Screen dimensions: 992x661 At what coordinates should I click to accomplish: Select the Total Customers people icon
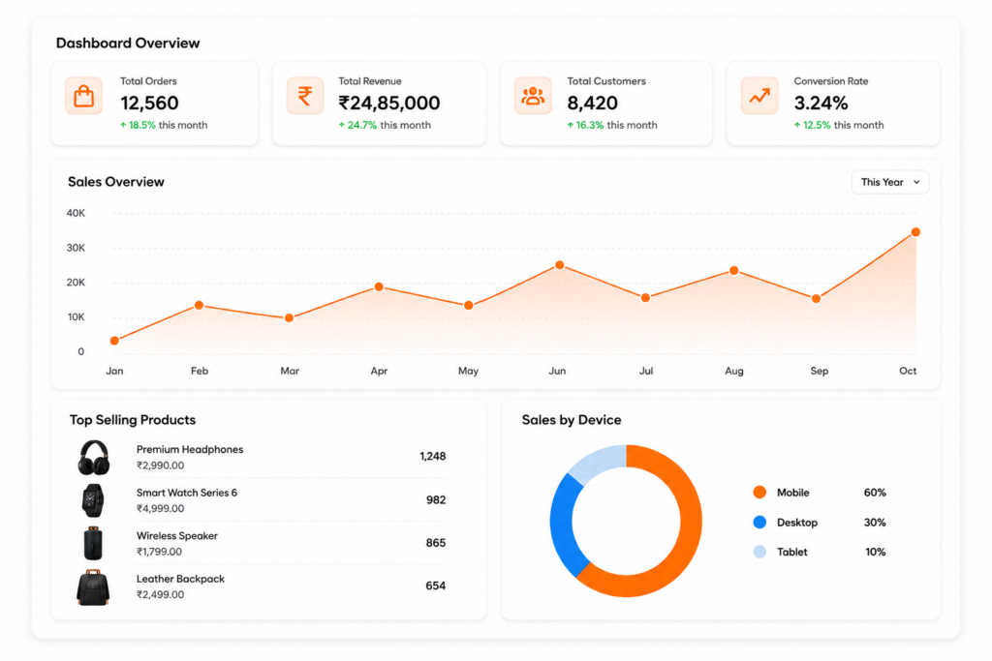[x=533, y=96]
